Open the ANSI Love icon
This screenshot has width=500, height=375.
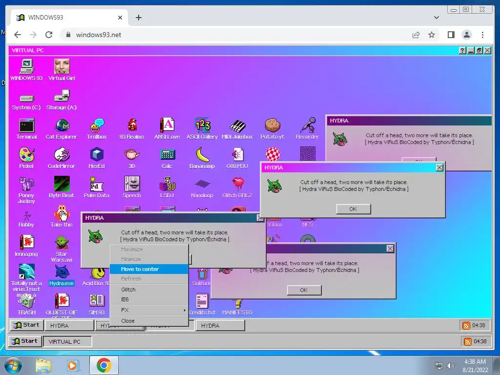(167, 129)
